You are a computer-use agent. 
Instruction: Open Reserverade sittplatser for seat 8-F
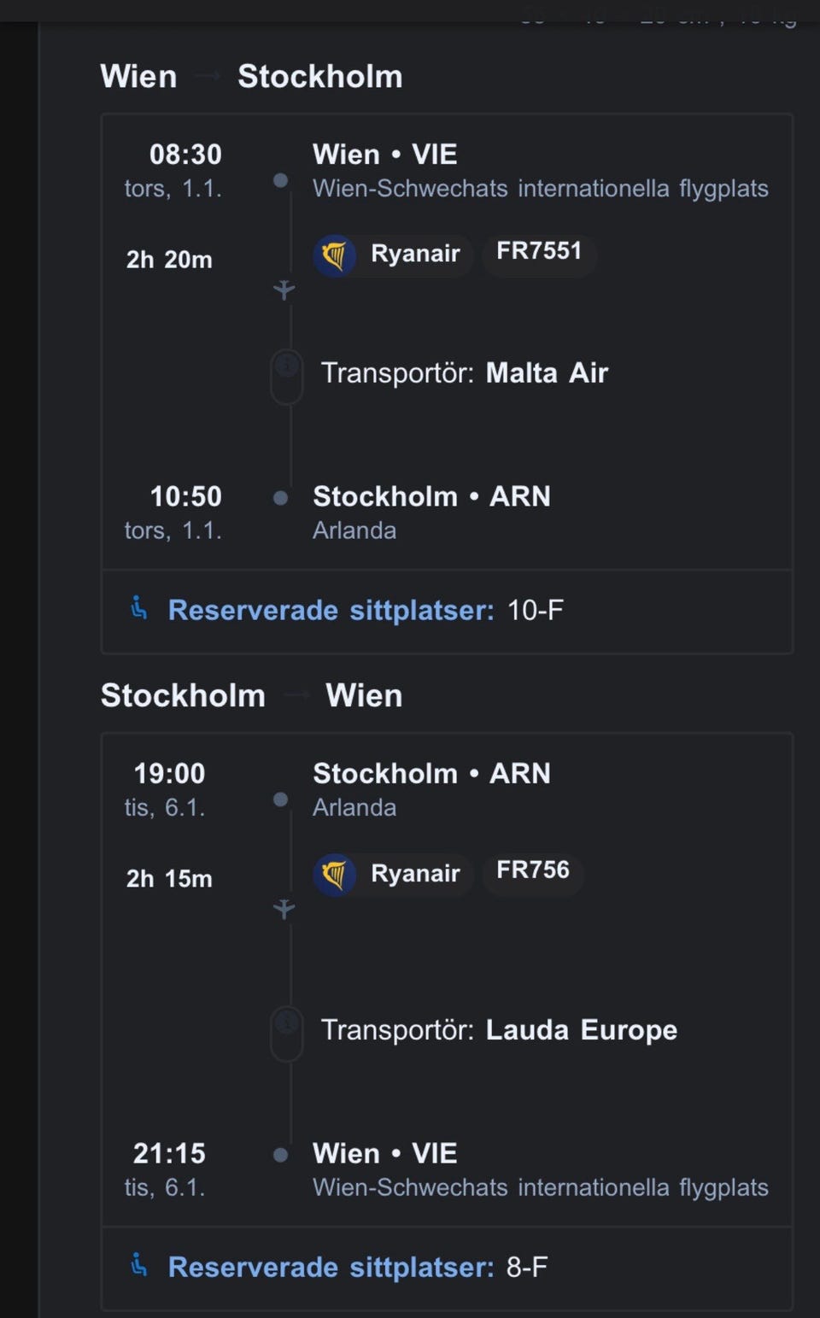(331, 1268)
